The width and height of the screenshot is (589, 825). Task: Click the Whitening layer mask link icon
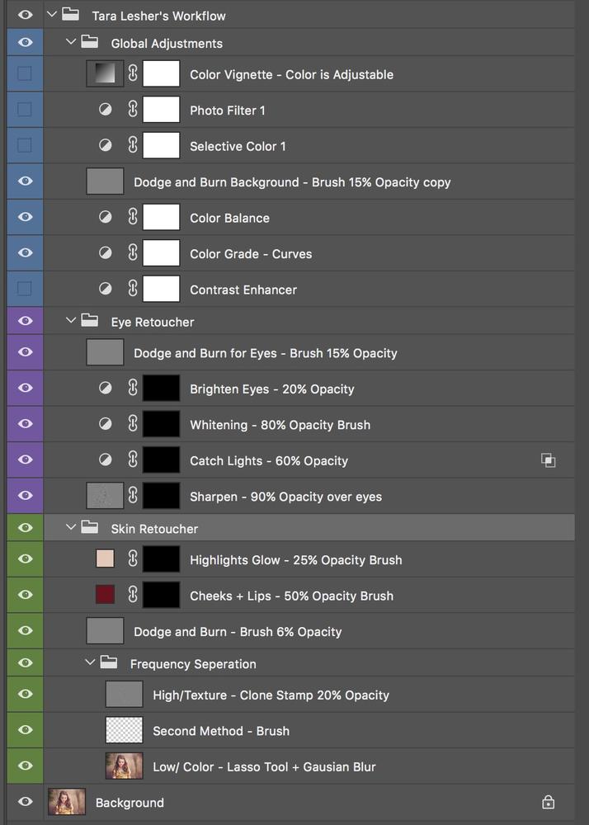(133, 423)
